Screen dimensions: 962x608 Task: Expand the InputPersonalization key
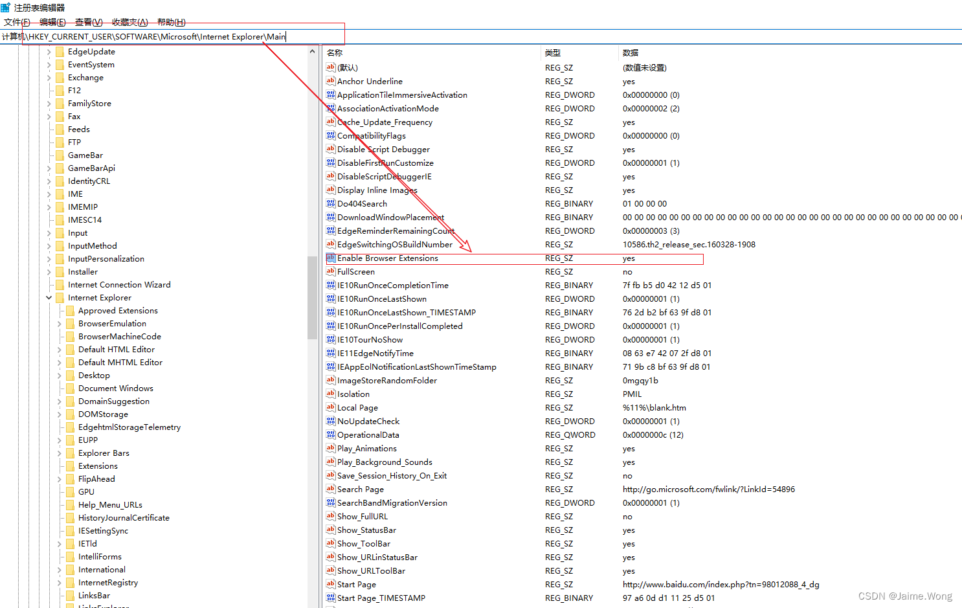(49, 259)
